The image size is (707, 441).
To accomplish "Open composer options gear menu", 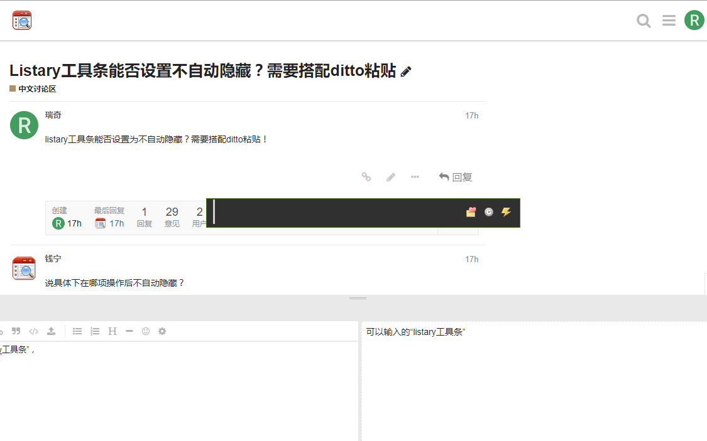I will (x=162, y=331).
